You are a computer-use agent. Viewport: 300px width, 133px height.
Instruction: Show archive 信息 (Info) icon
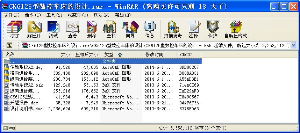pos(149,29)
